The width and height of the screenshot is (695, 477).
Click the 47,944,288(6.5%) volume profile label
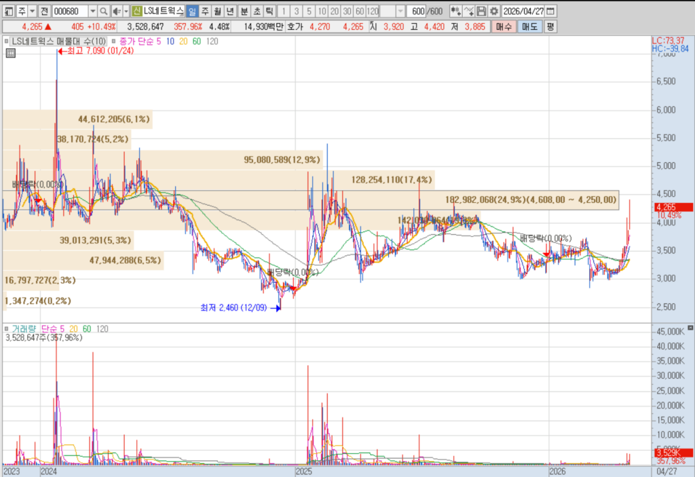click(x=126, y=261)
